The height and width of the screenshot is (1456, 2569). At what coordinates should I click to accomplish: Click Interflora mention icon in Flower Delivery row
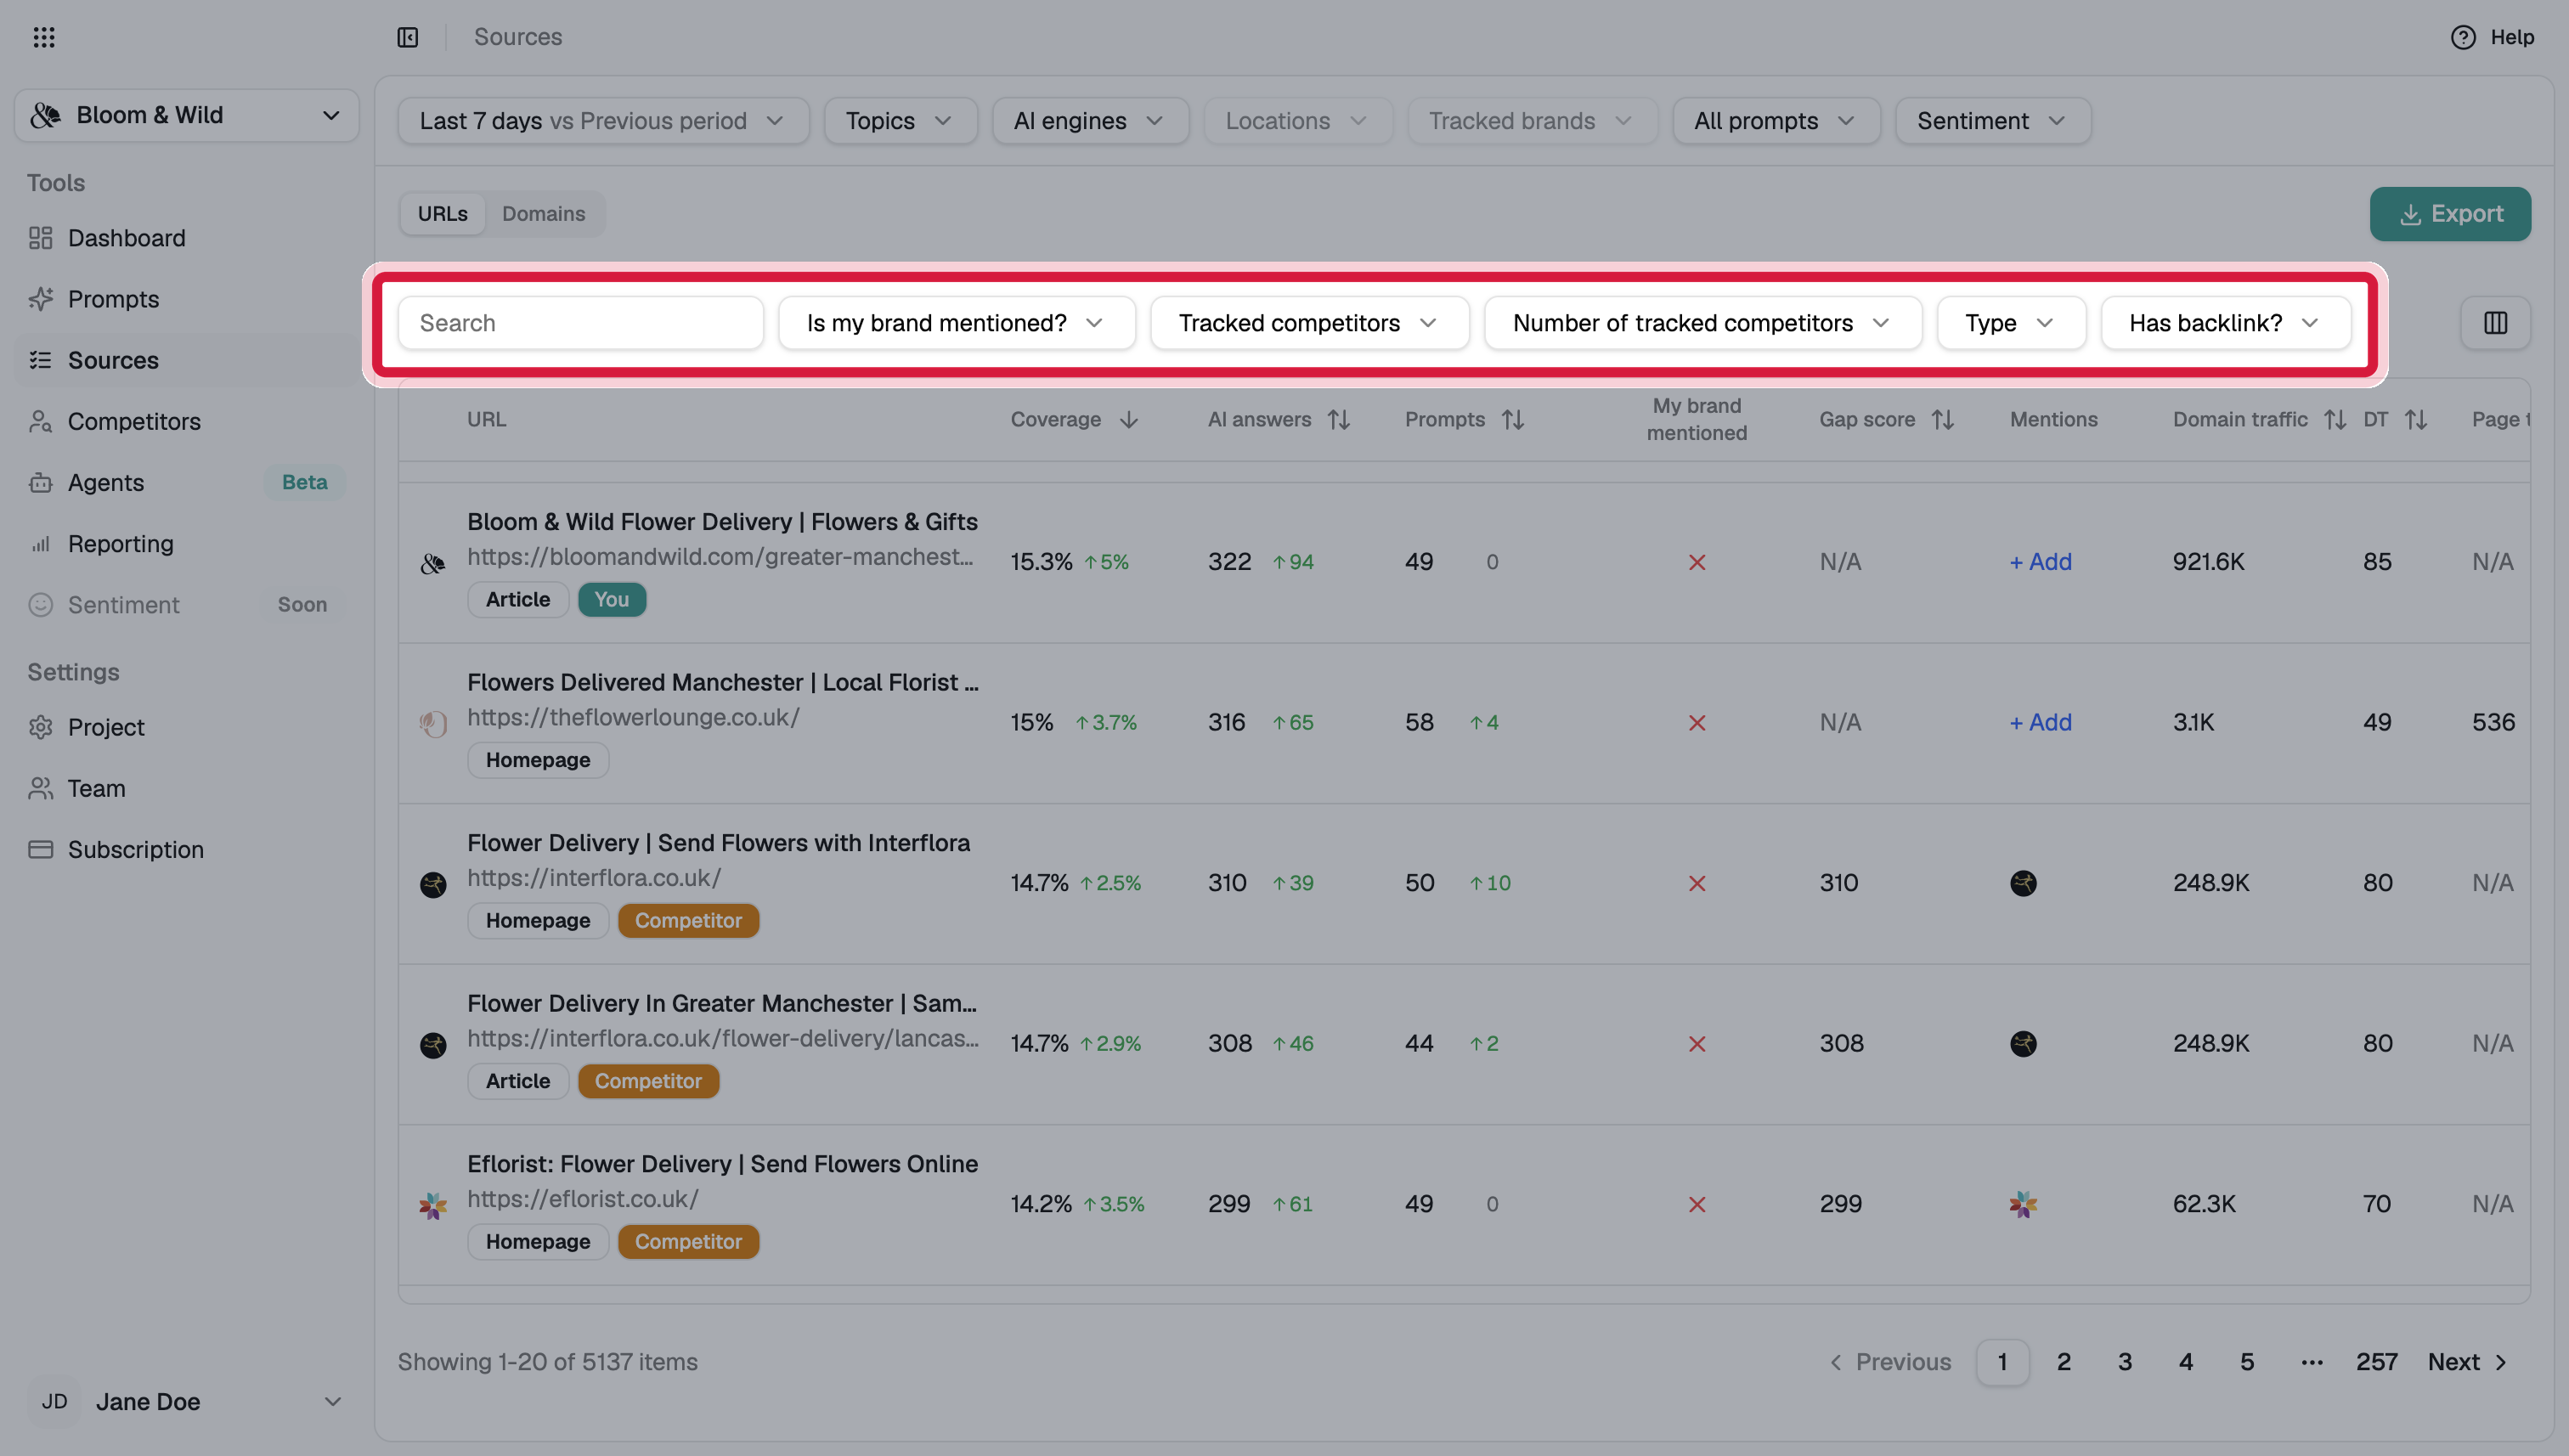click(2023, 883)
